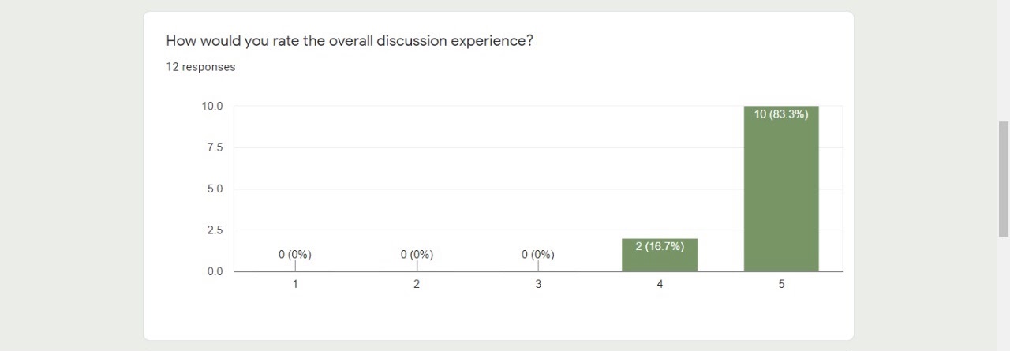
Task: Click x-axis label 4
Action: [x=660, y=285]
